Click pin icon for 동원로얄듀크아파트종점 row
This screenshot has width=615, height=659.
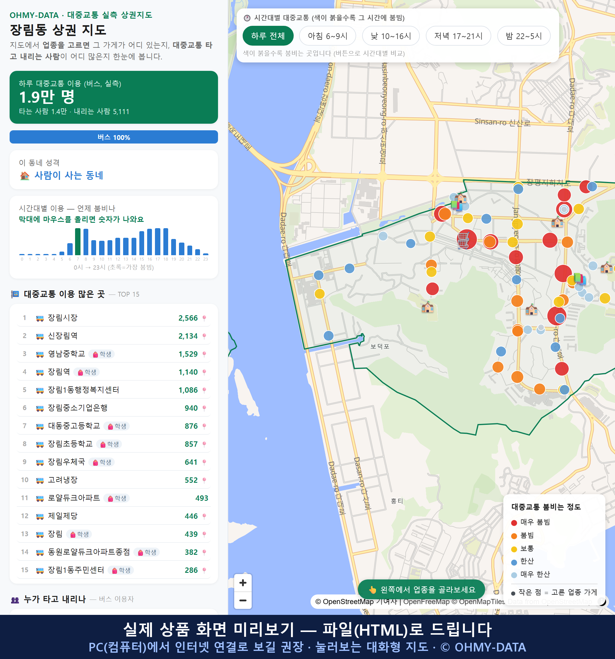point(204,552)
